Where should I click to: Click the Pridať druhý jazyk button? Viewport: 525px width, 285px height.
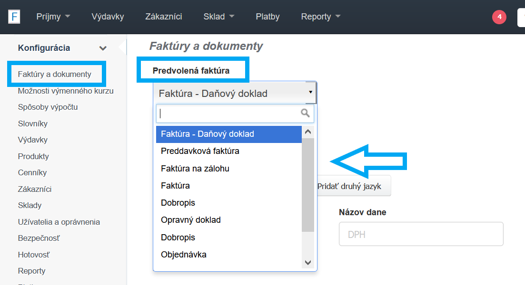coord(353,186)
